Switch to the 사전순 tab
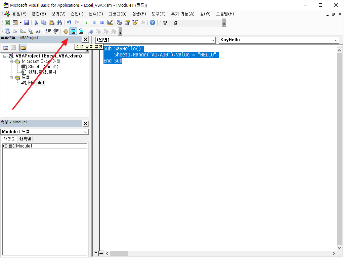The height and width of the screenshot is (258, 344). coord(9,139)
